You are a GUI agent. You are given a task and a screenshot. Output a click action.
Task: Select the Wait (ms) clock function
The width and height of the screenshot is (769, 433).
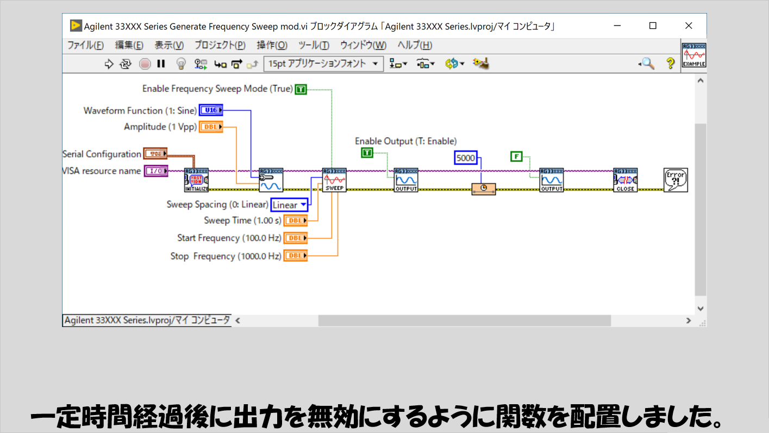(x=484, y=189)
